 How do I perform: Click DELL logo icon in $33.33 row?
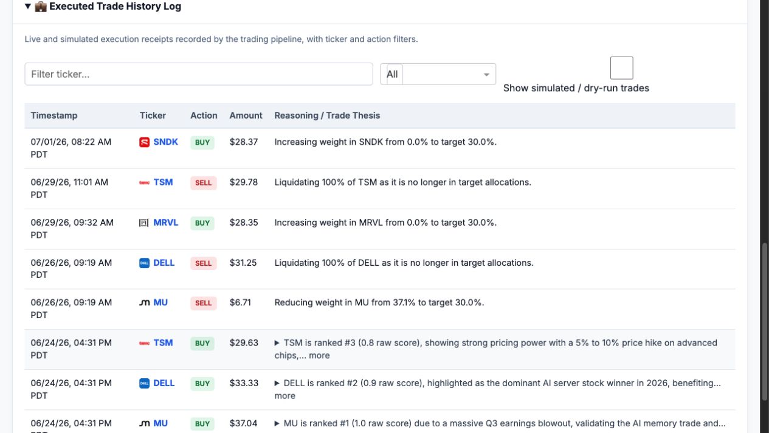point(144,383)
